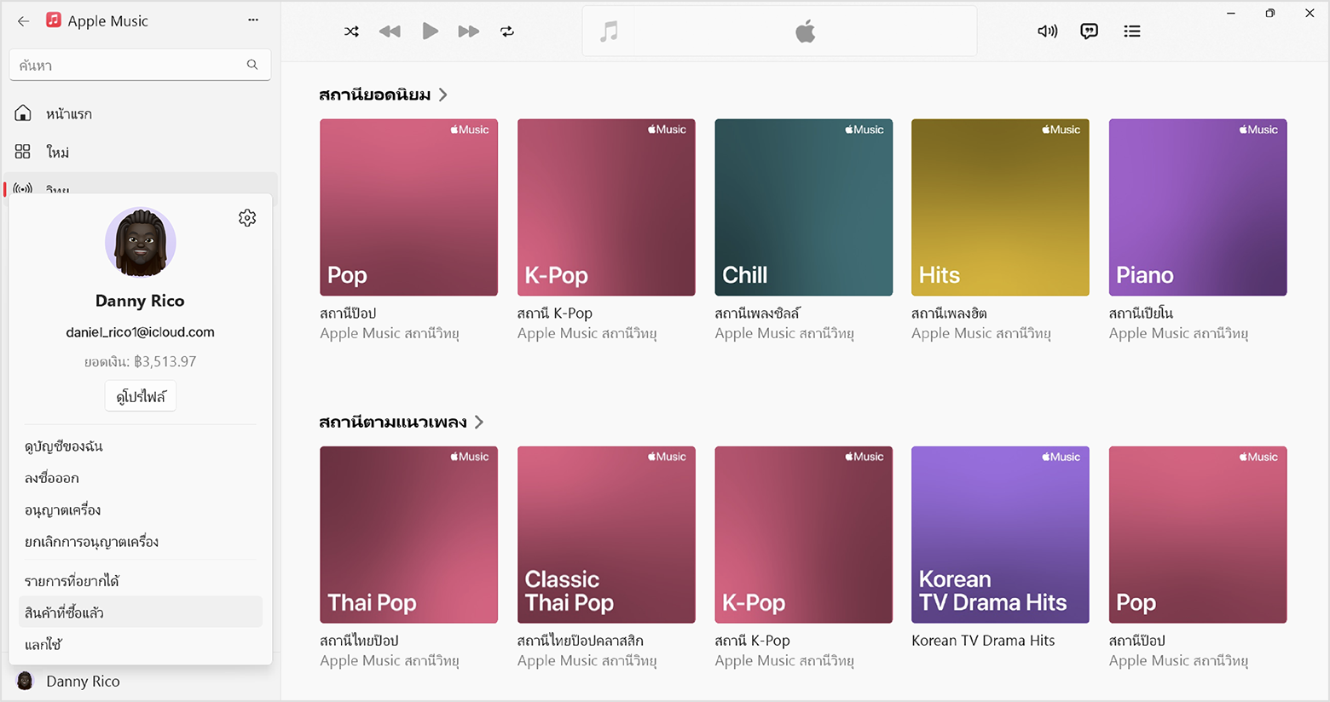Click music note in now playing display
1330x702 pixels.
(609, 32)
